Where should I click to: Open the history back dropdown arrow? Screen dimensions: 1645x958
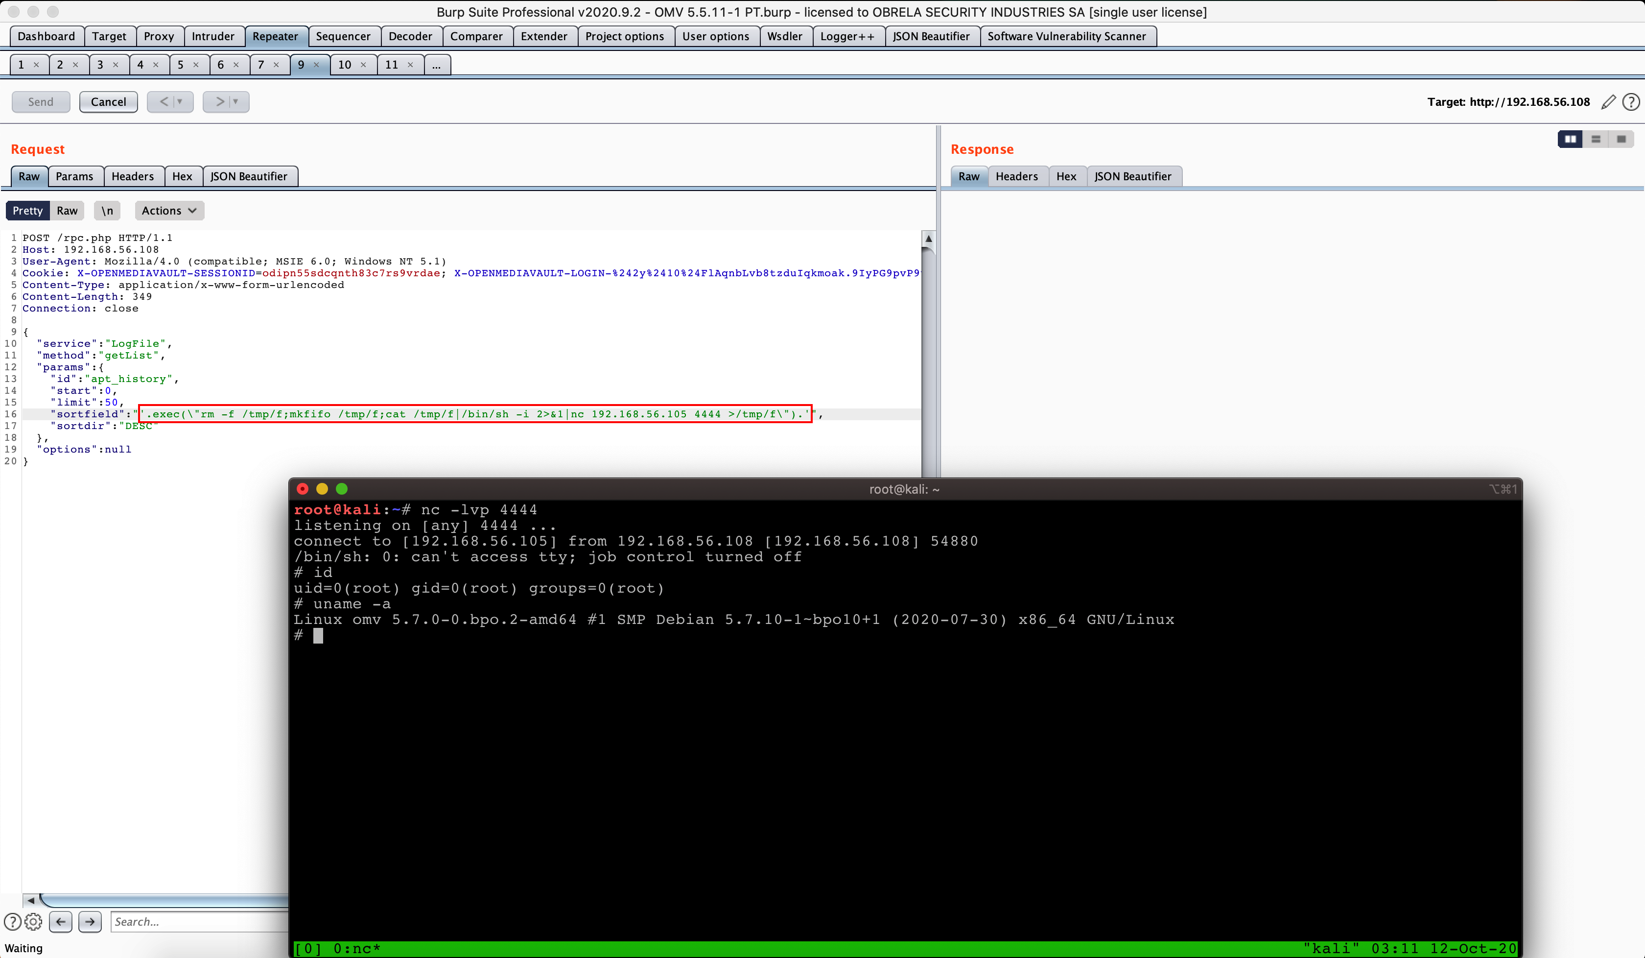coord(180,102)
